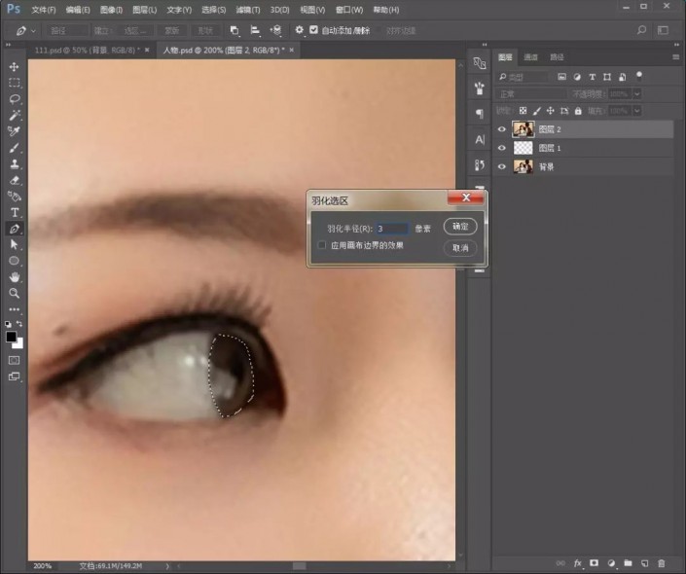Hide 图层 2 layer eye icon
The height and width of the screenshot is (574, 686).
pos(502,129)
